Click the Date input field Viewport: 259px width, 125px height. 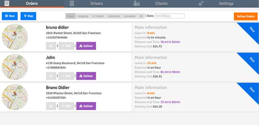coord(169,16)
